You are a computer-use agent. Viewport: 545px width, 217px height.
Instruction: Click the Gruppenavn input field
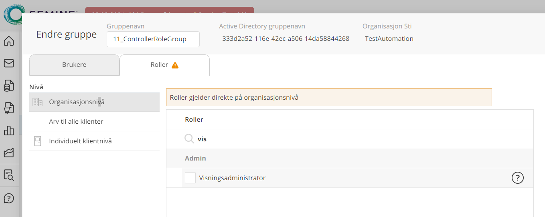coord(153,39)
